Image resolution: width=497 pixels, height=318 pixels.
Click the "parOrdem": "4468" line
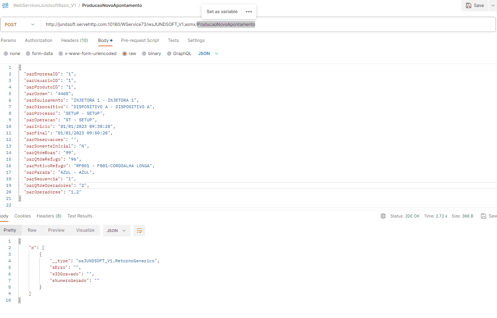coord(49,94)
